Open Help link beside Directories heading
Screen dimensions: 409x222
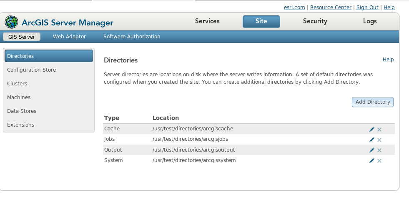pos(388,60)
